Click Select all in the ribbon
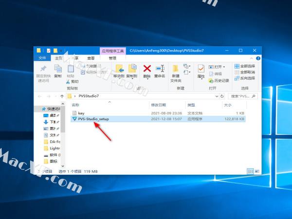 (244, 66)
